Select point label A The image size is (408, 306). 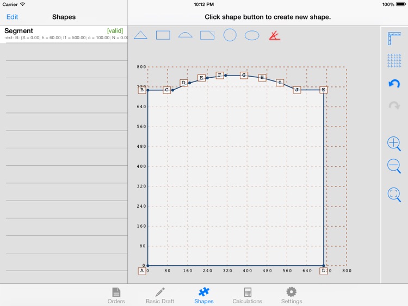(142, 271)
